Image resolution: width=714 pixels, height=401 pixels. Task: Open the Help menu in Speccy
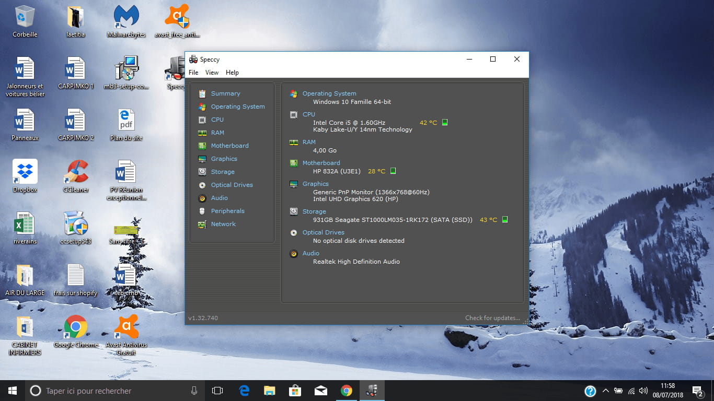coord(232,73)
